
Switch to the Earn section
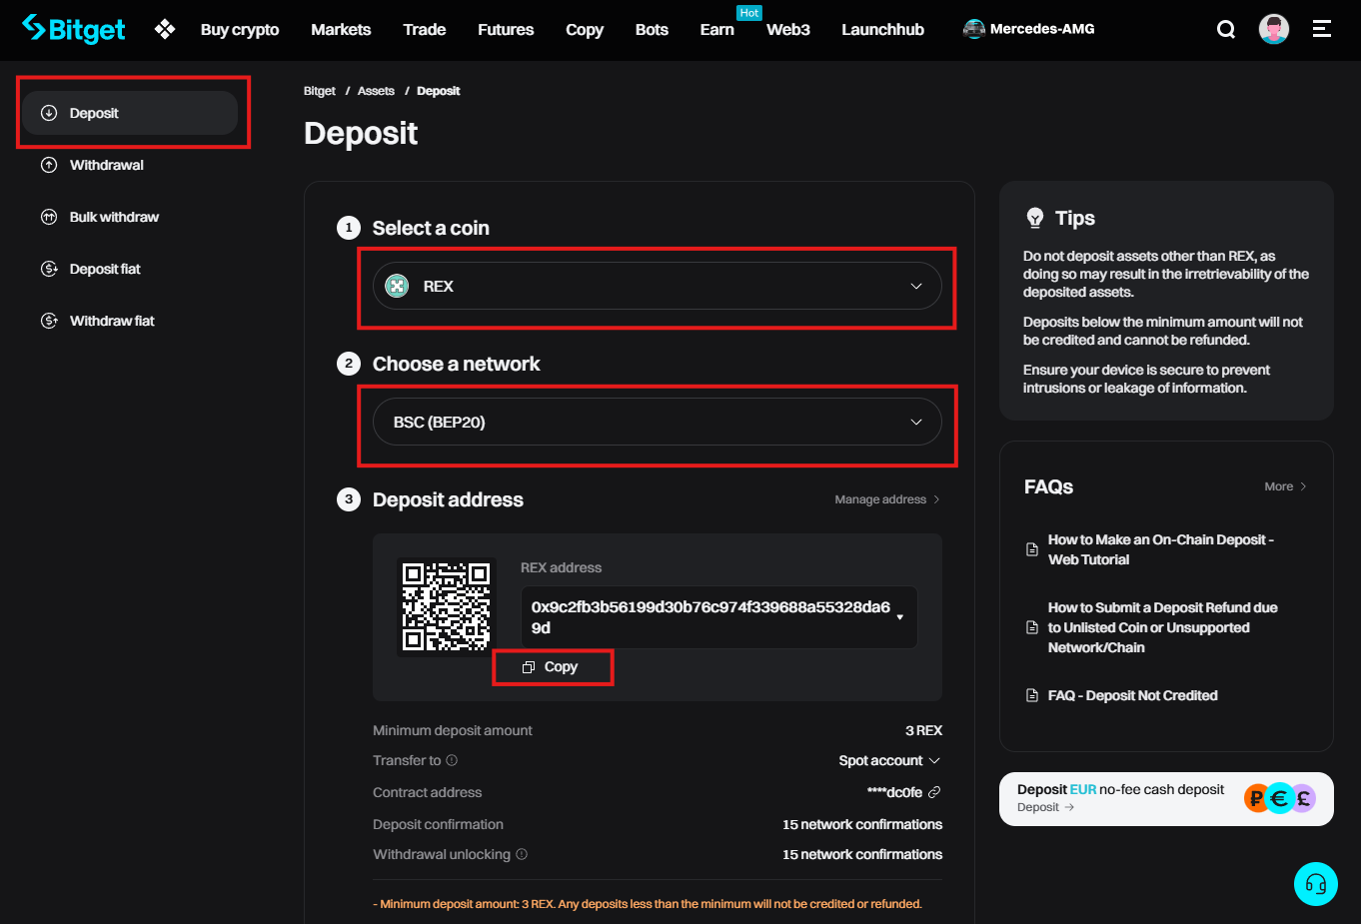click(716, 29)
